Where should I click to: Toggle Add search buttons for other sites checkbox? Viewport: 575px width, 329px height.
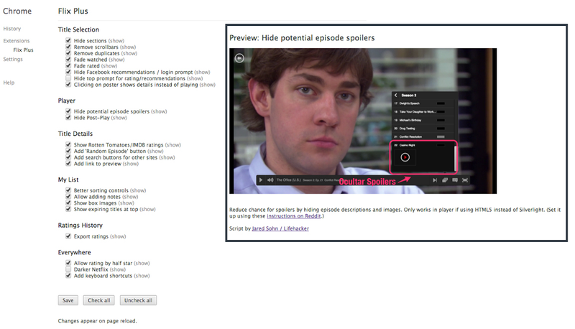(68, 157)
